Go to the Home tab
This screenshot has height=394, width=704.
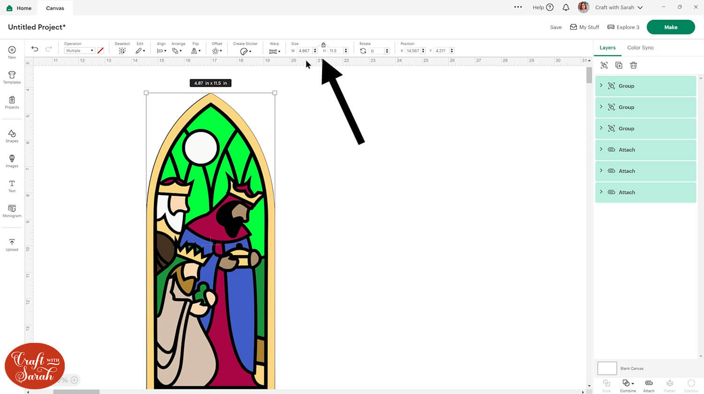[19, 8]
